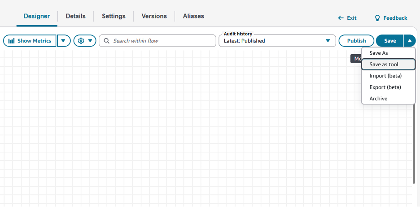
Task: Open the Settings tab
Action: click(114, 16)
